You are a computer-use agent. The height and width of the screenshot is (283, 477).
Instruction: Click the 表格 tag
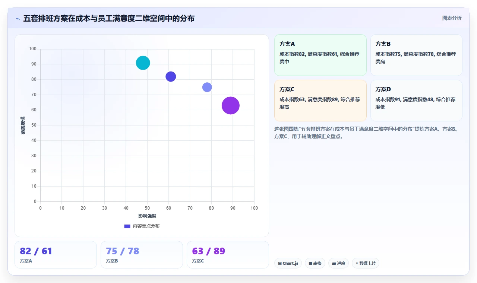pos(315,263)
